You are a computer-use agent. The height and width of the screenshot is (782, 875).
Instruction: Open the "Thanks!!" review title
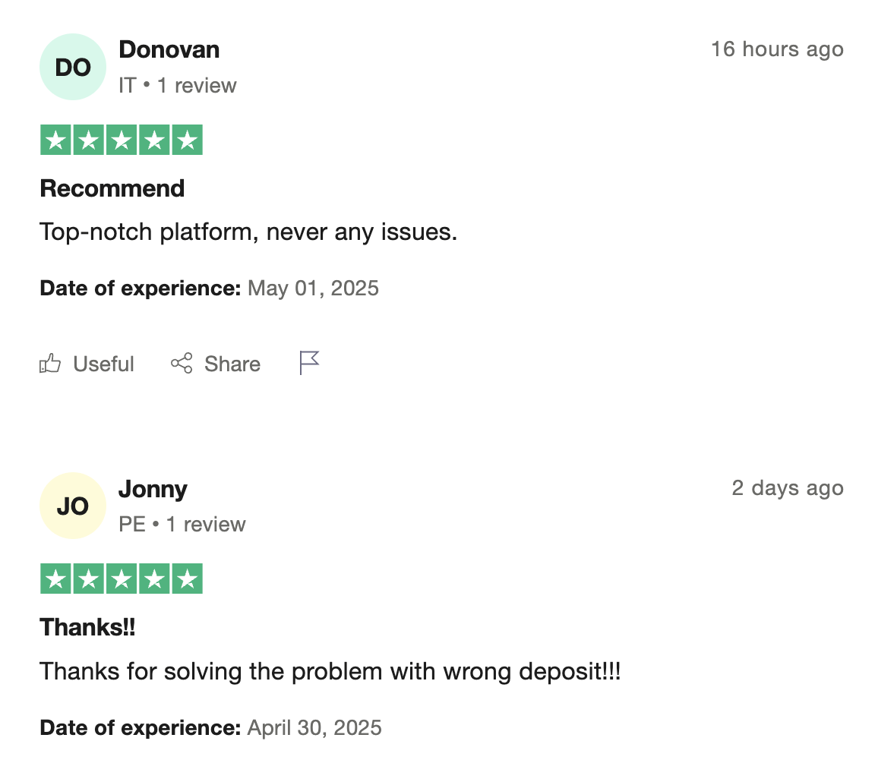(87, 627)
